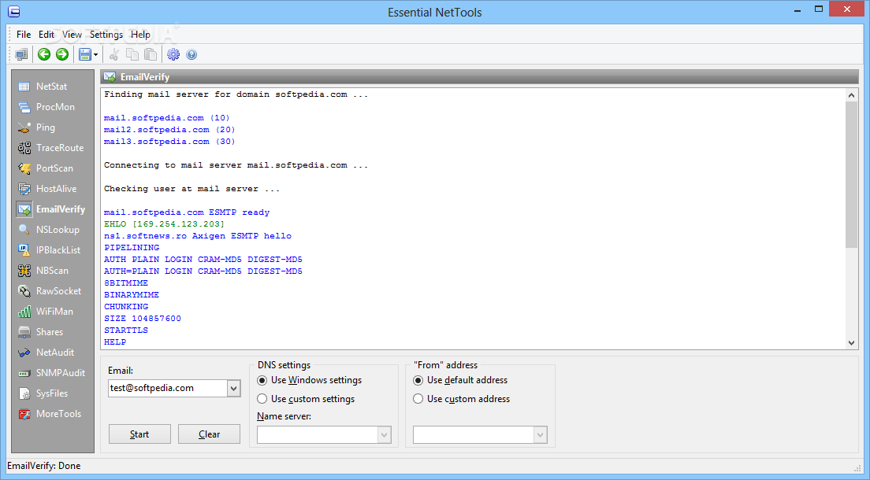
Task: Open the ProcMon tool icon
Action: pyautogui.click(x=24, y=107)
